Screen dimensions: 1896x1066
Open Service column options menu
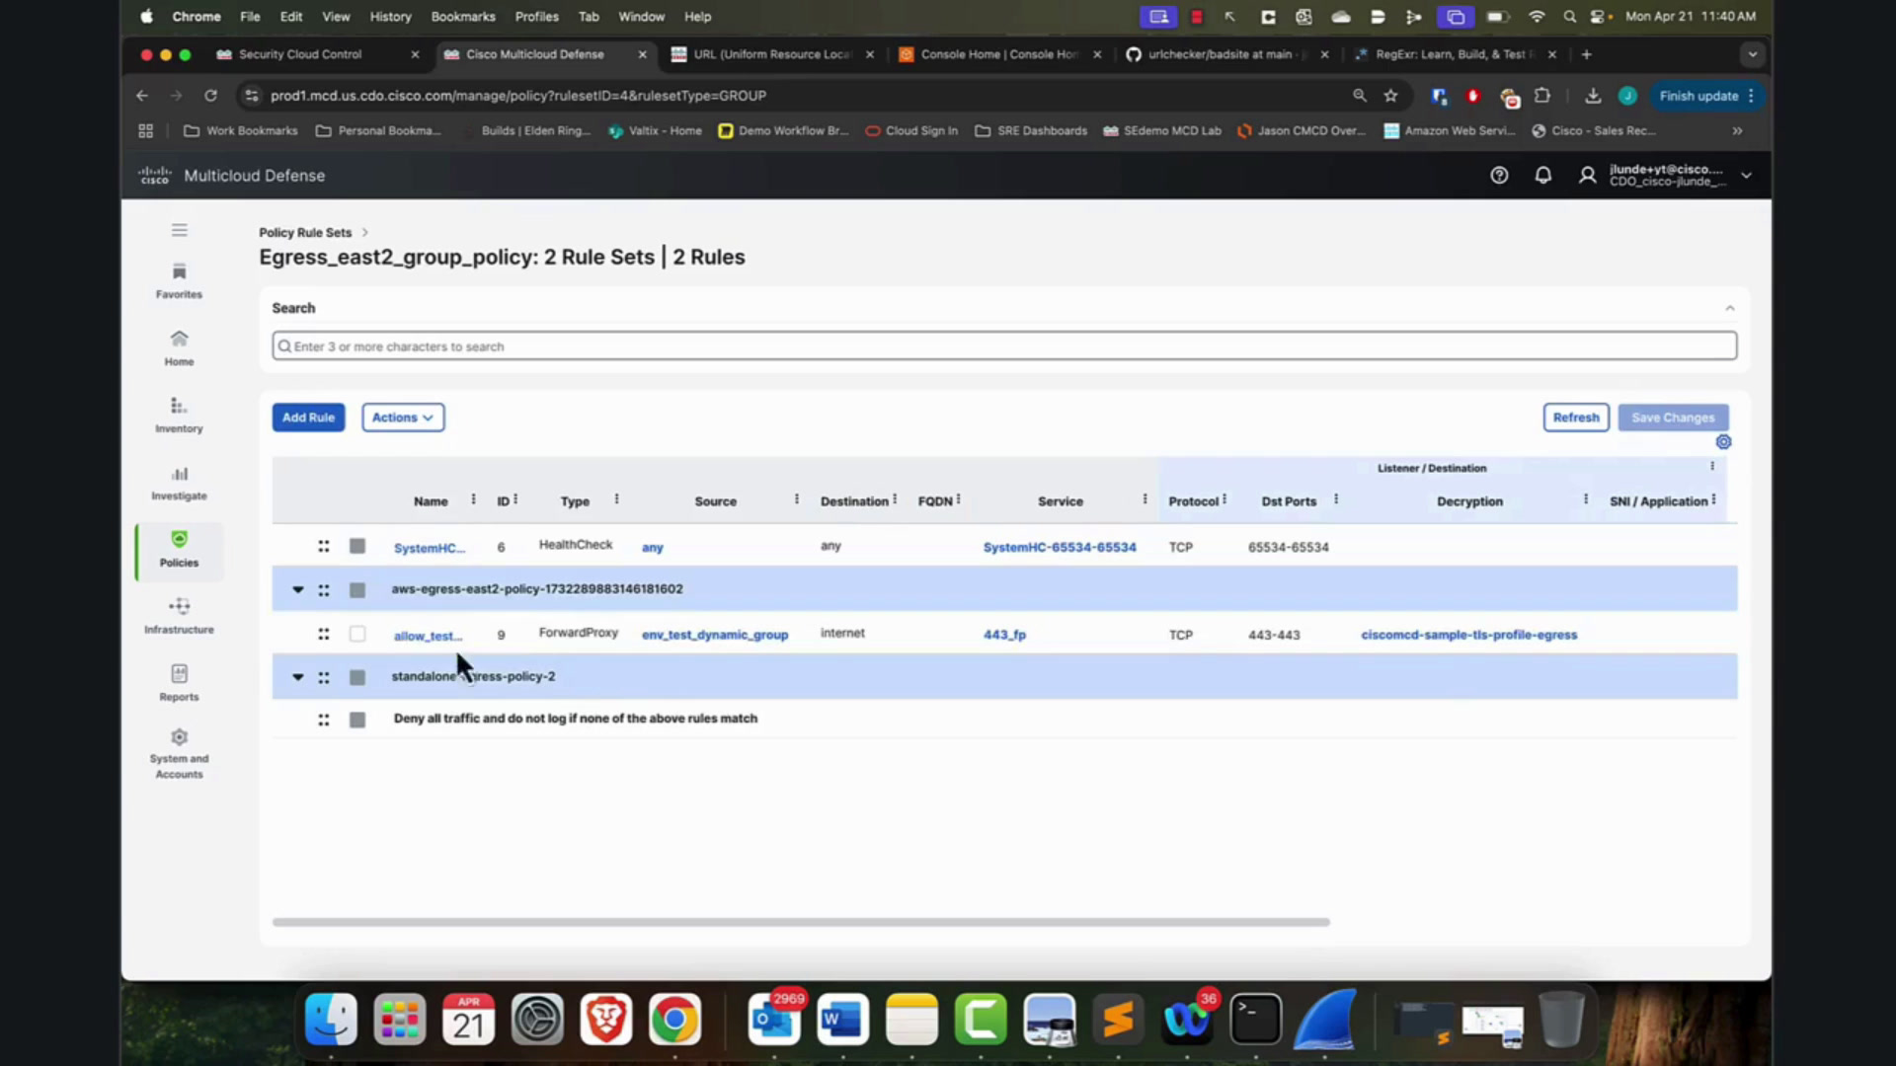point(1145,499)
